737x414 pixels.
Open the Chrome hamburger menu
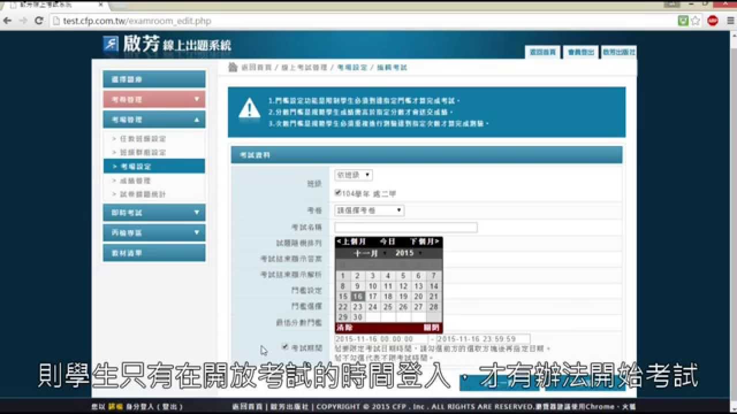pyautogui.click(x=730, y=21)
